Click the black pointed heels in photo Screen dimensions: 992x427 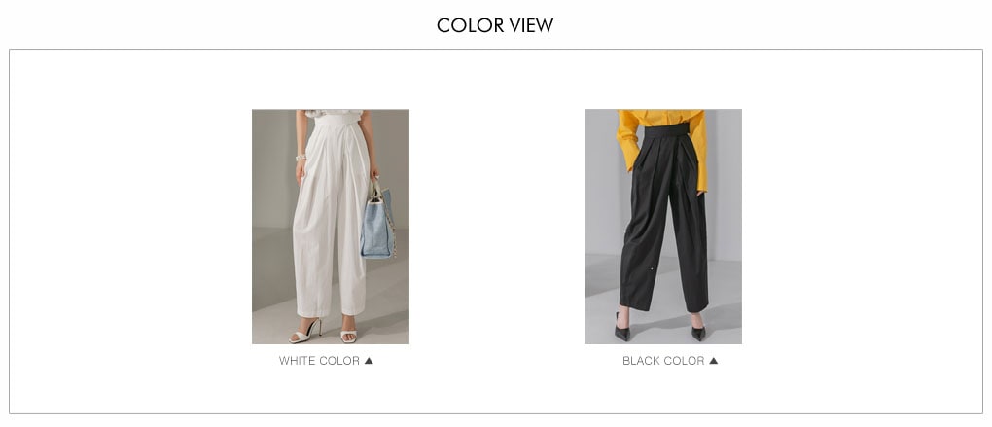pyautogui.click(x=659, y=330)
